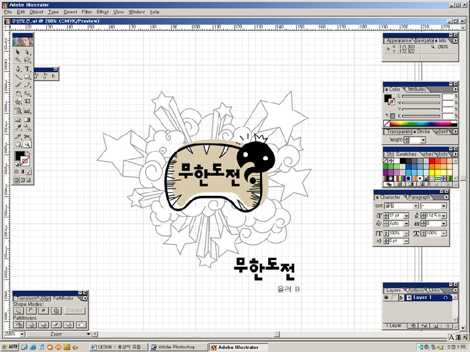The image size is (470, 352).
Task: Select the Symbol Sprayer tool
Action: pos(18,111)
